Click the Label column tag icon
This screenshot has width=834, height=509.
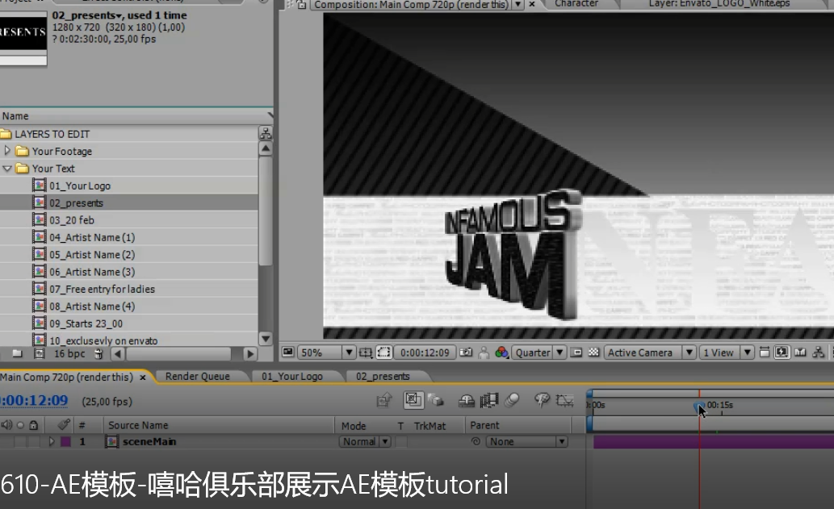(64, 424)
